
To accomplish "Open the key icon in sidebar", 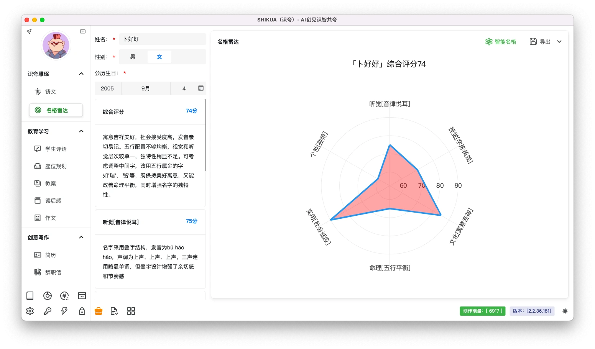I will 48,311.
